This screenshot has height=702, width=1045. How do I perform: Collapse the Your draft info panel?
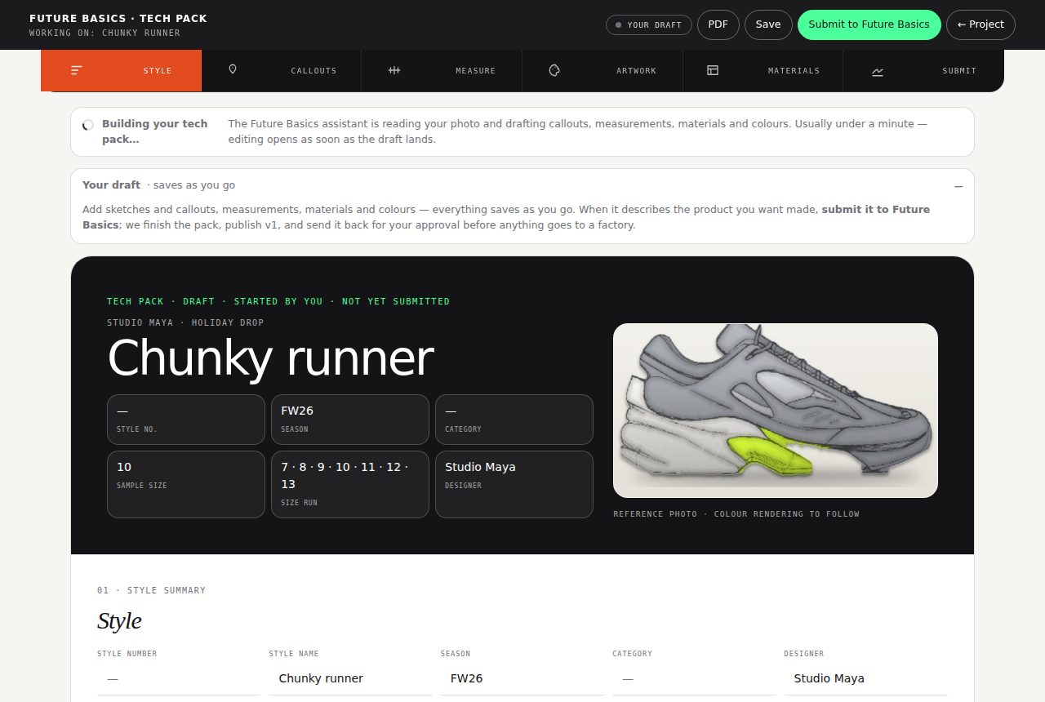click(x=958, y=186)
